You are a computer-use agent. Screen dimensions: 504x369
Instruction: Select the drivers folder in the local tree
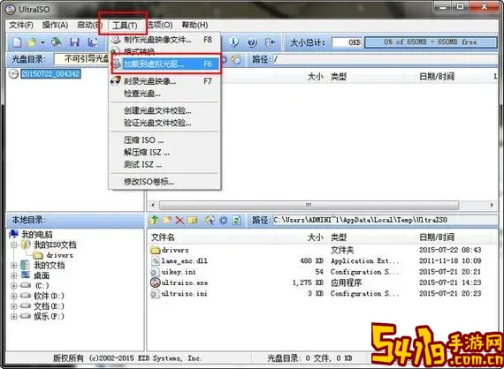click(x=59, y=255)
